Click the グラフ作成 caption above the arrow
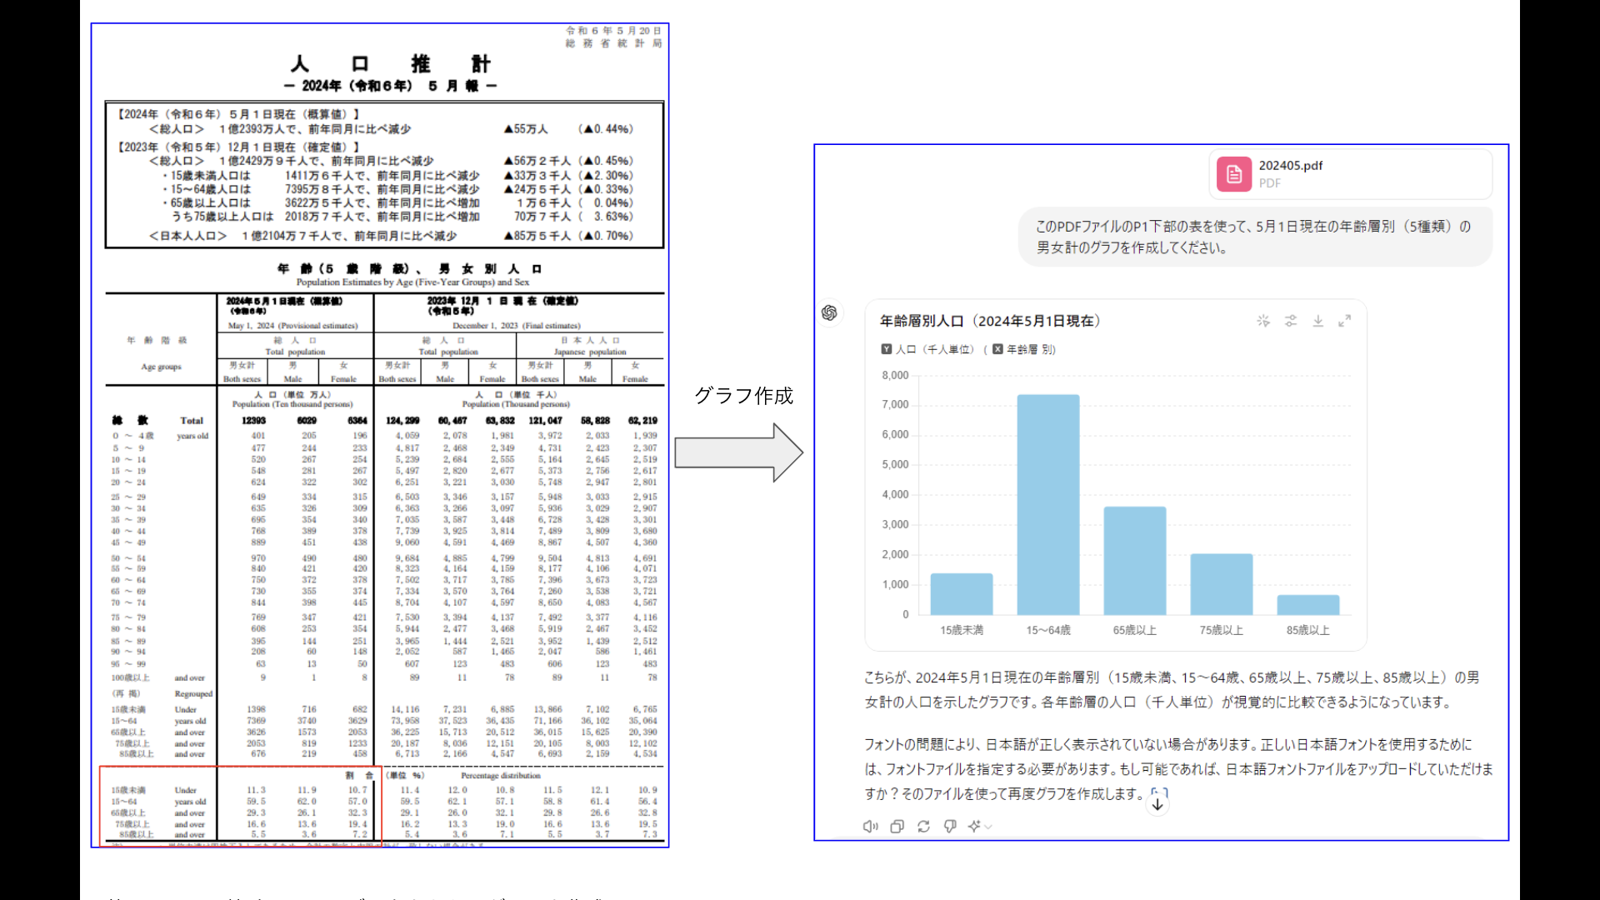Viewport: 1600px width, 900px height. pyautogui.click(x=743, y=395)
